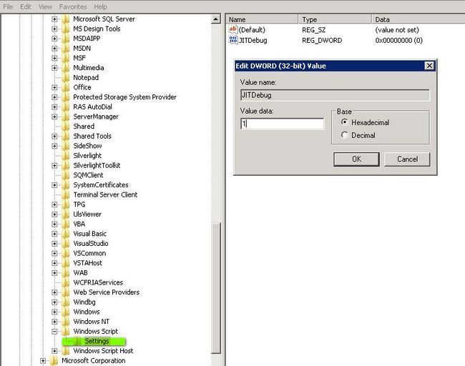Select the Terminal Server Client folder icon
The image size is (465, 366).
[66, 194]
